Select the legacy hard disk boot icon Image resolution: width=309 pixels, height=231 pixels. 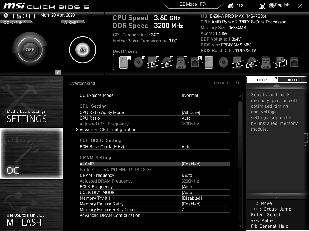point(209,62)
